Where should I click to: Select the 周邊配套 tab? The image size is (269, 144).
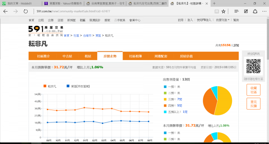pyautogui.click(x=161, y=56)
